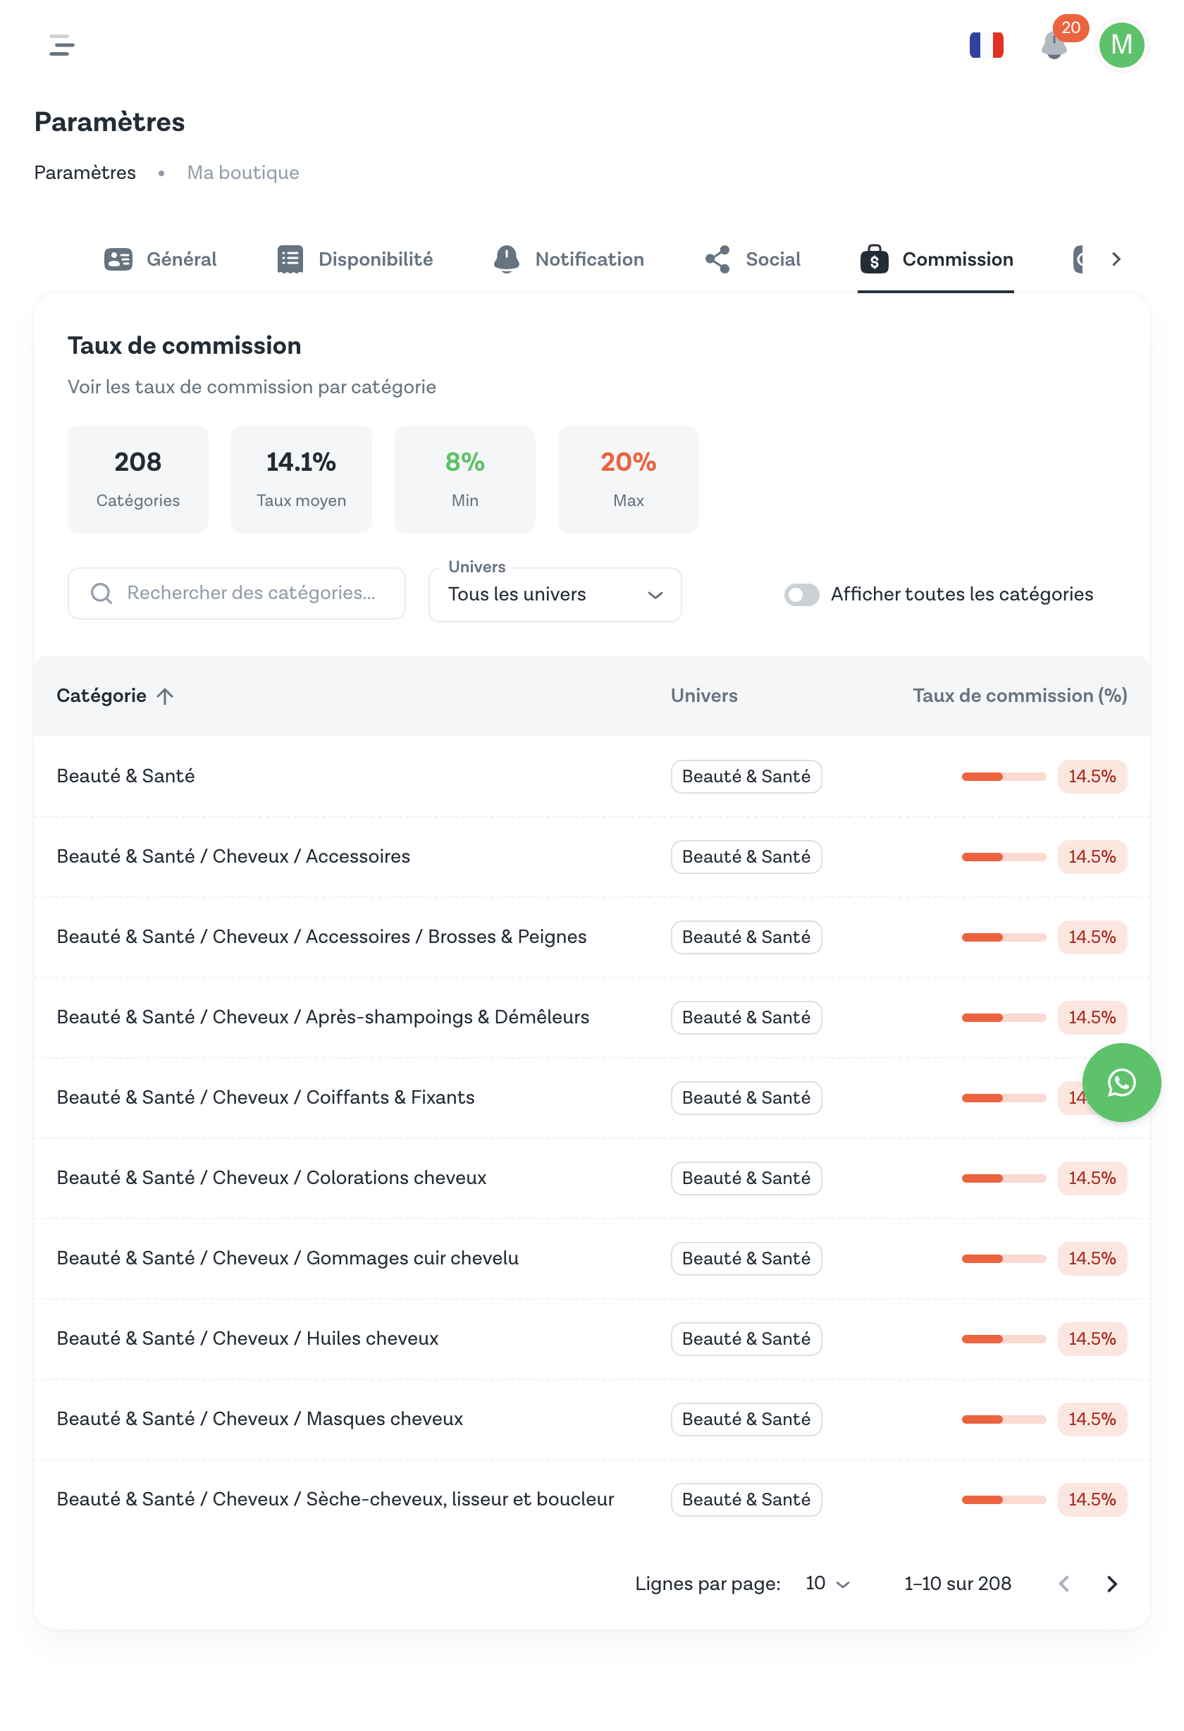Change the lines per page dropdown

(x=827, y=1584)
